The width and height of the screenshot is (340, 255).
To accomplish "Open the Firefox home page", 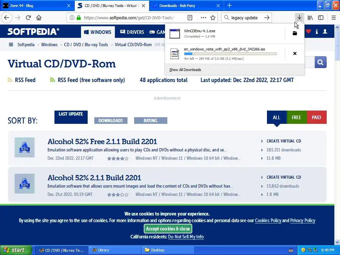I will 39,18.
